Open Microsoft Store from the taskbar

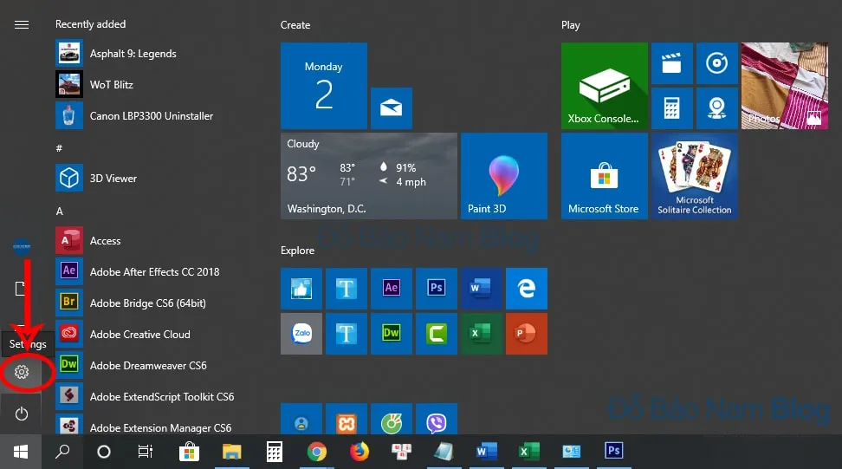[x=189, y=452]
